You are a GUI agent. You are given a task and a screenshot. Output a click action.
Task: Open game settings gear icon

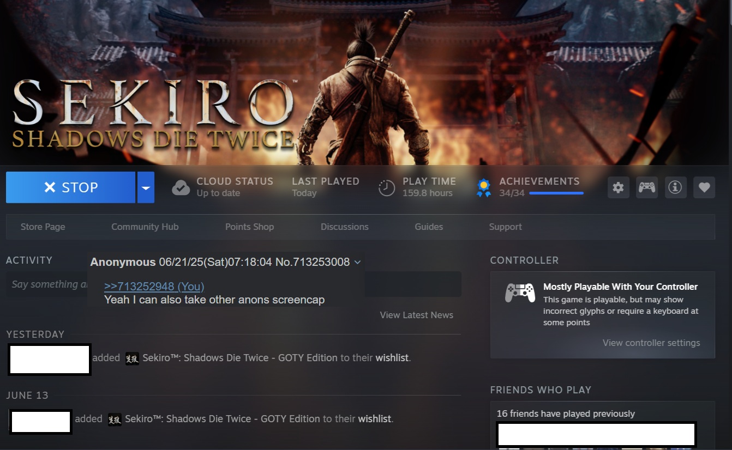[x=618, y=187]
